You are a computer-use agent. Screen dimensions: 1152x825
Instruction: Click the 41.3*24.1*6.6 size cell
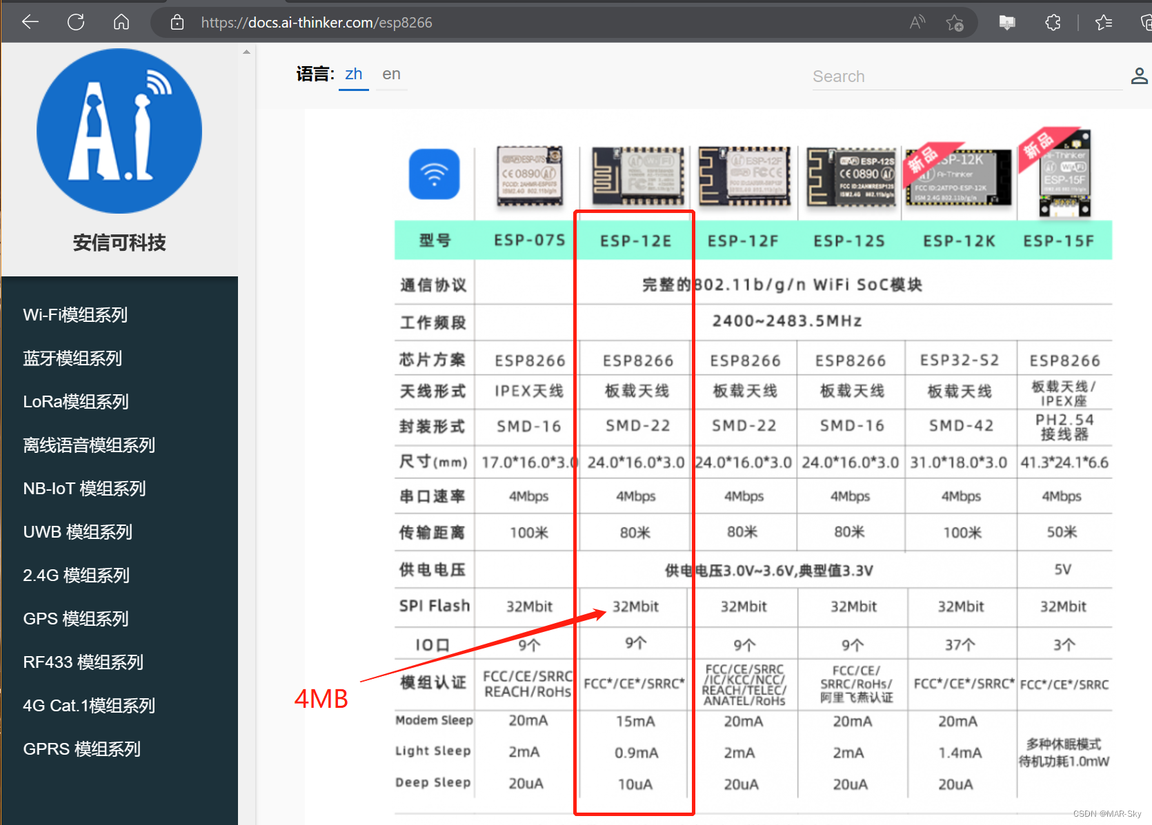(1064, 462)
